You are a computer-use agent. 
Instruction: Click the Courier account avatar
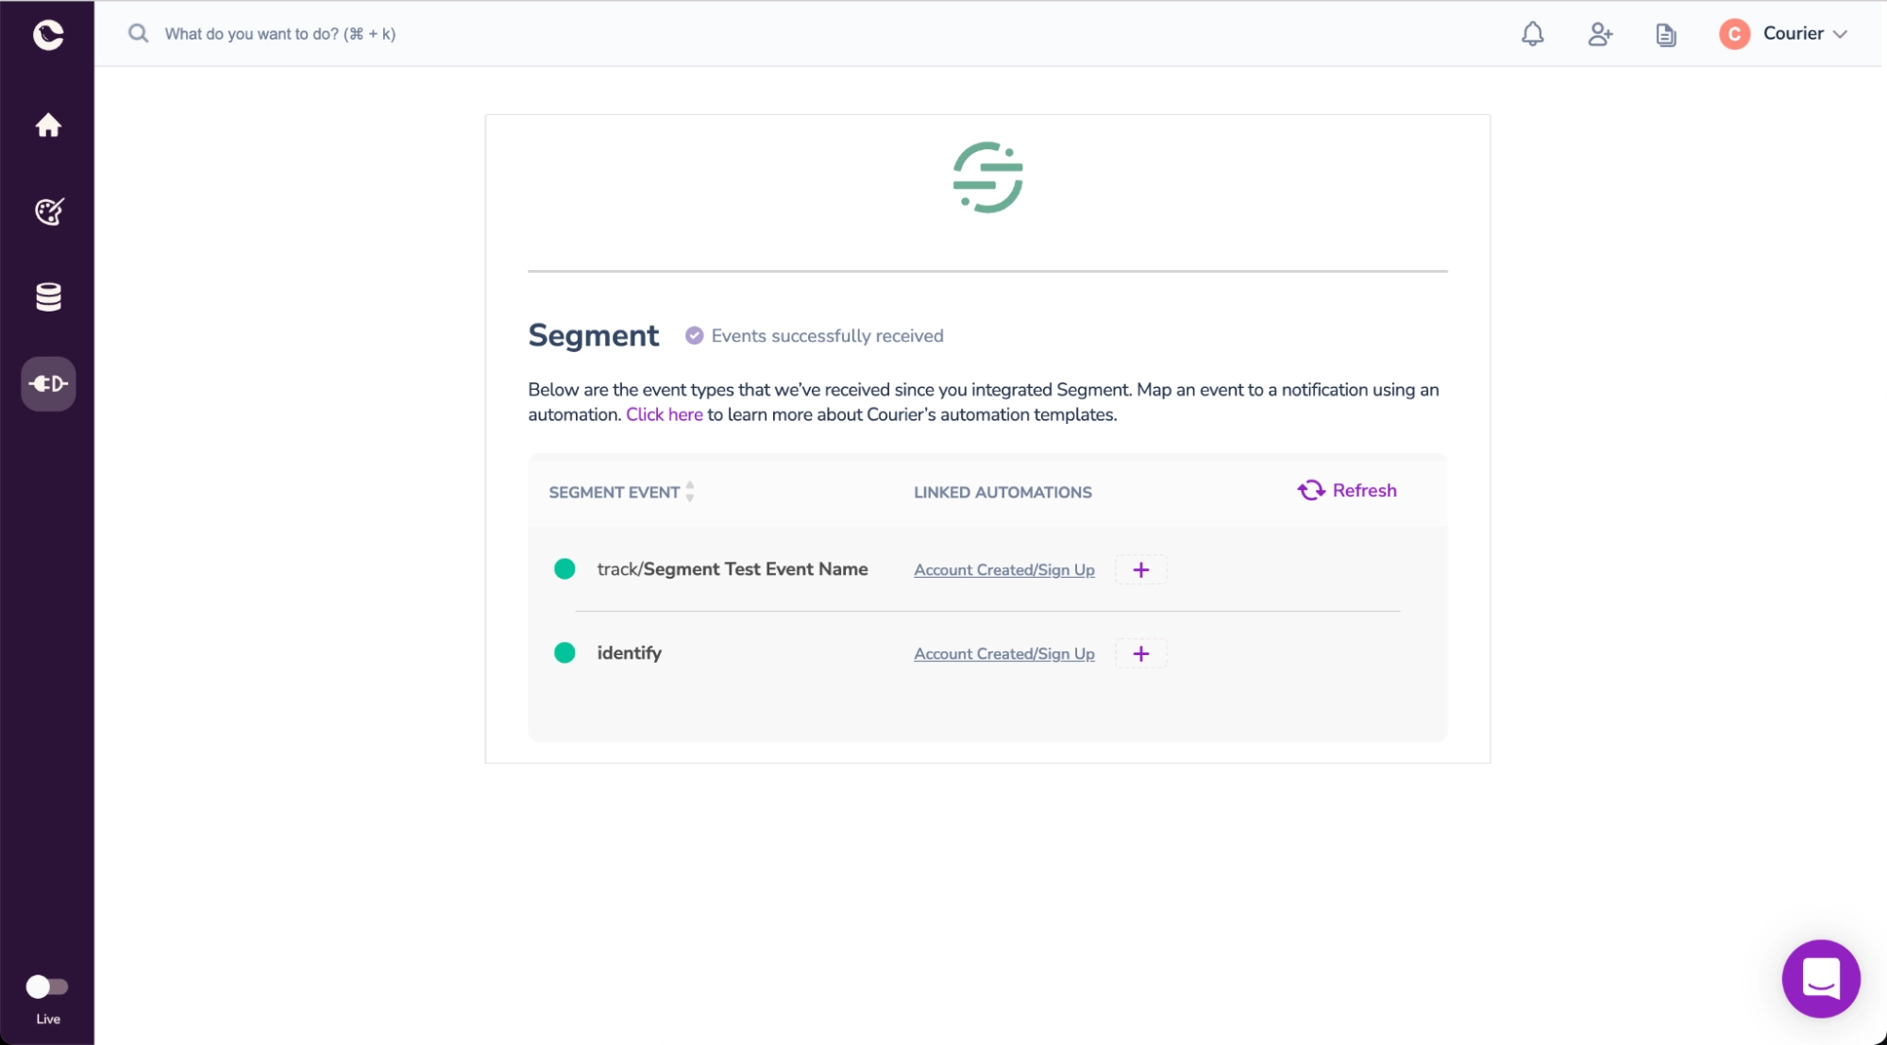pos(1734,34)
